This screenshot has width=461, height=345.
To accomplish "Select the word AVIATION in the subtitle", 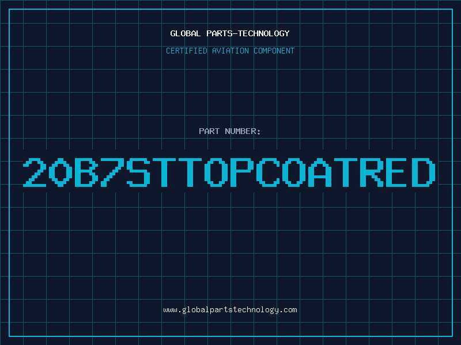I will [230, 51].
